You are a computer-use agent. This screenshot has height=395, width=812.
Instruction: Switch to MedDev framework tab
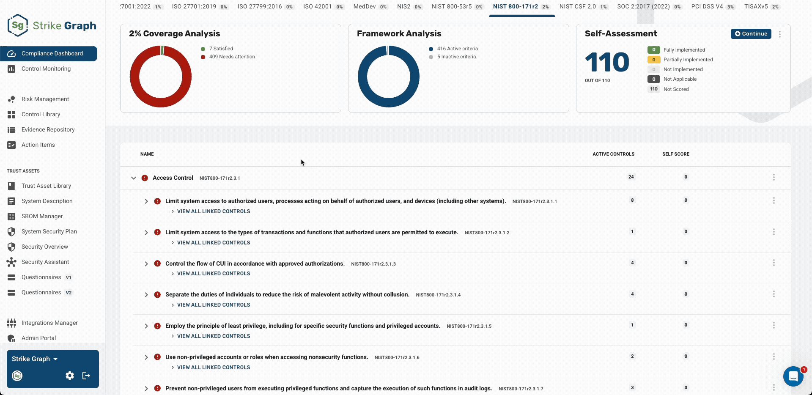click(x=370, y=7)
